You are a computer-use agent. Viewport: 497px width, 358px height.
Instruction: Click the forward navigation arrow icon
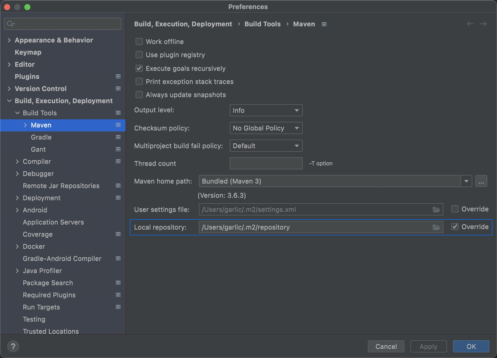pyautogui.click(x=483, y=24)
